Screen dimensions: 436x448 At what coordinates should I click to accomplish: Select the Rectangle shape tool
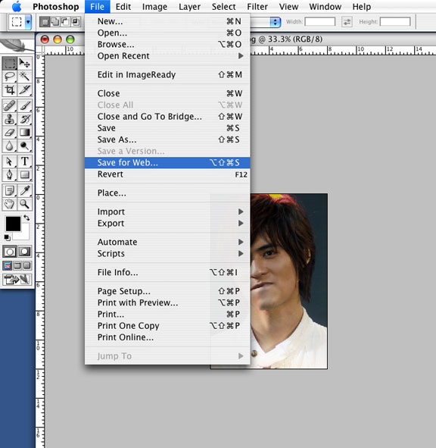tap(25, 174)
